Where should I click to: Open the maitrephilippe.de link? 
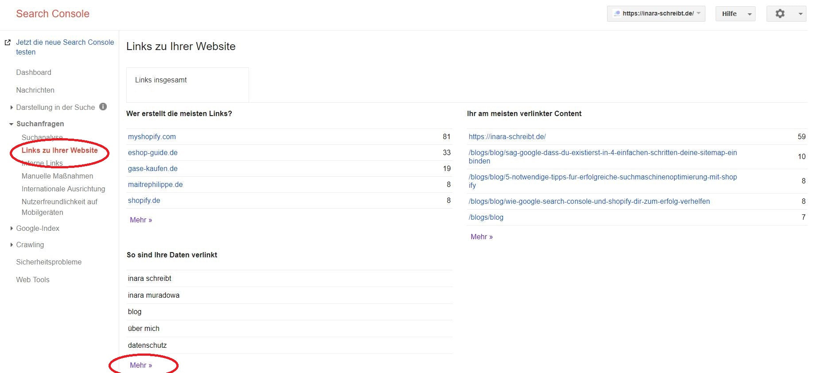pos(156,185)
